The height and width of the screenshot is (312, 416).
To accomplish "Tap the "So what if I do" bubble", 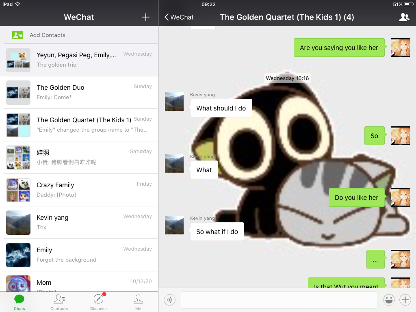I will [x=217, y=232].
